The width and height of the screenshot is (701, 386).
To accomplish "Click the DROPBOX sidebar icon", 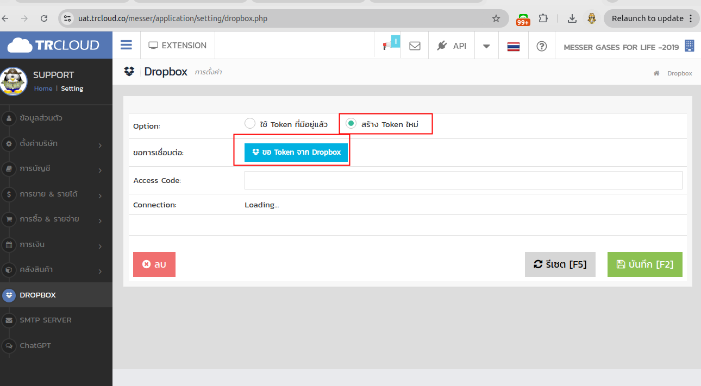I will click(9, 295).
